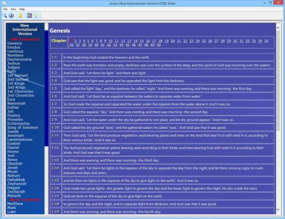This screenshot has width=285, height=219.
Task: Go to Esther in the sidebar
Action: click(x=13, y=108)
